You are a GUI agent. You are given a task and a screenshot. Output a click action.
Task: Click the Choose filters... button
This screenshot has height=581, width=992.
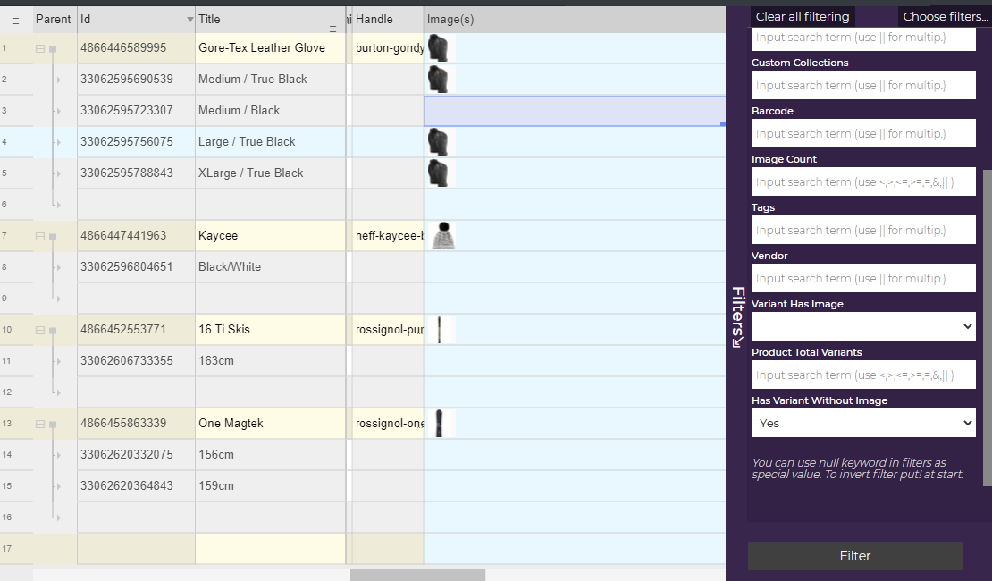(x=945, y=17)
